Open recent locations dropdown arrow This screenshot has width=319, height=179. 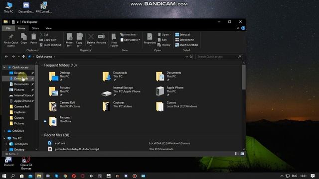(19, 57)
